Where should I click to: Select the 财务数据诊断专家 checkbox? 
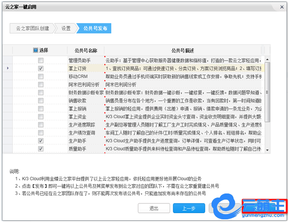pyautogui.click(x=41, y=92)
